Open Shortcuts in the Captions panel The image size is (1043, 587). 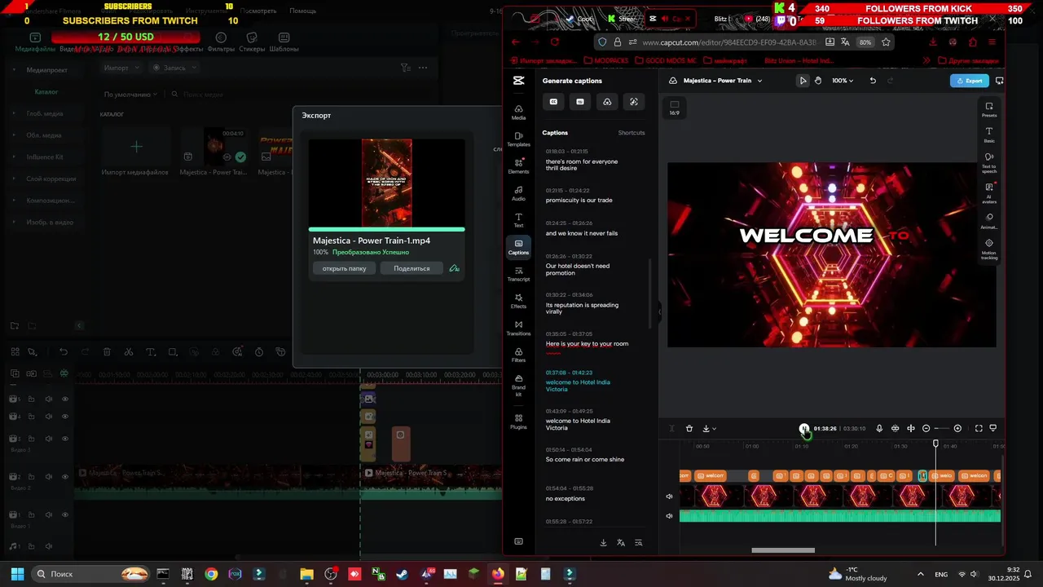632,133
